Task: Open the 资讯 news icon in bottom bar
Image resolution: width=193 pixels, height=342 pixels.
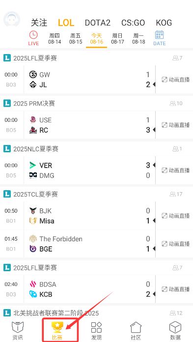Action: coord(18,328)
